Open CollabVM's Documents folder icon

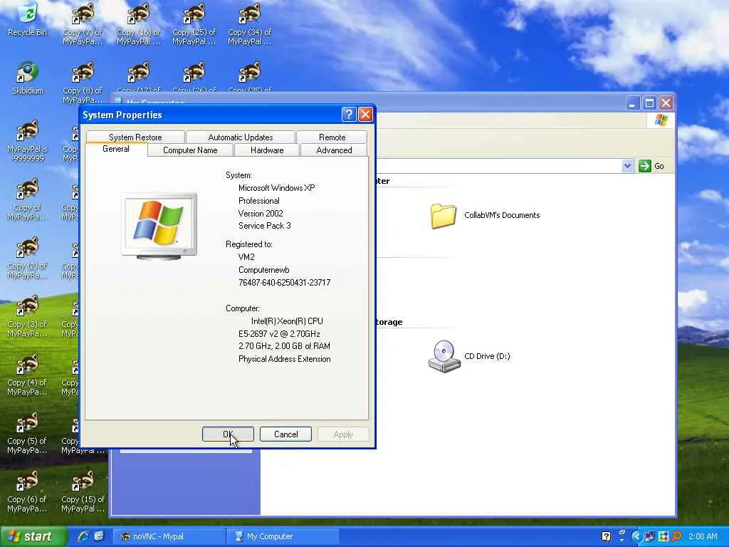coord(443,215)
